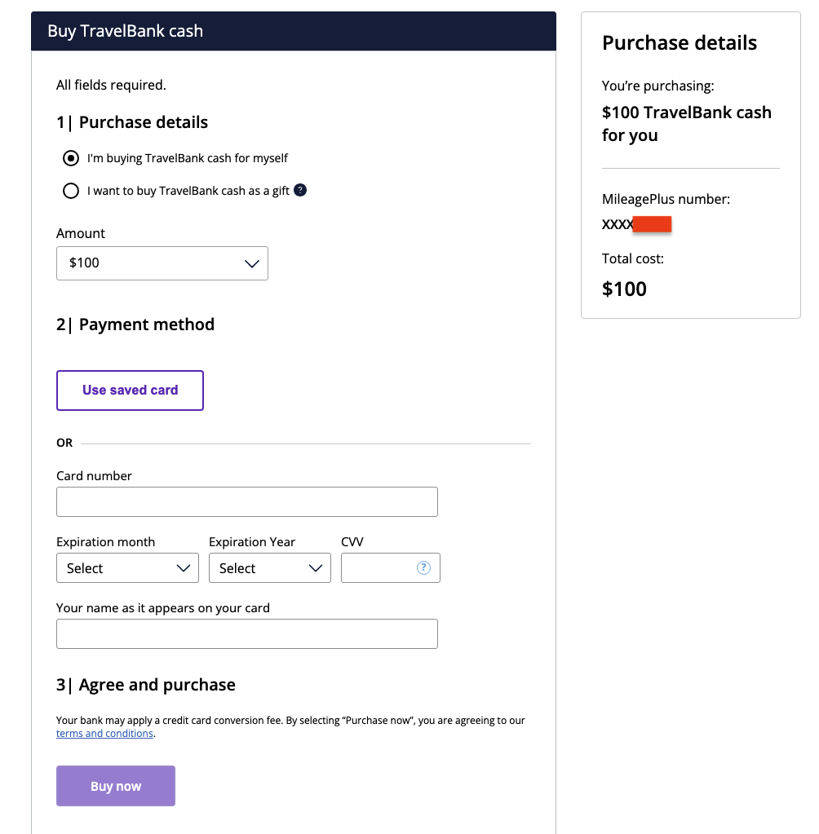
Task: Select buying TravelBank cash for myself
Action: [70, 158]
